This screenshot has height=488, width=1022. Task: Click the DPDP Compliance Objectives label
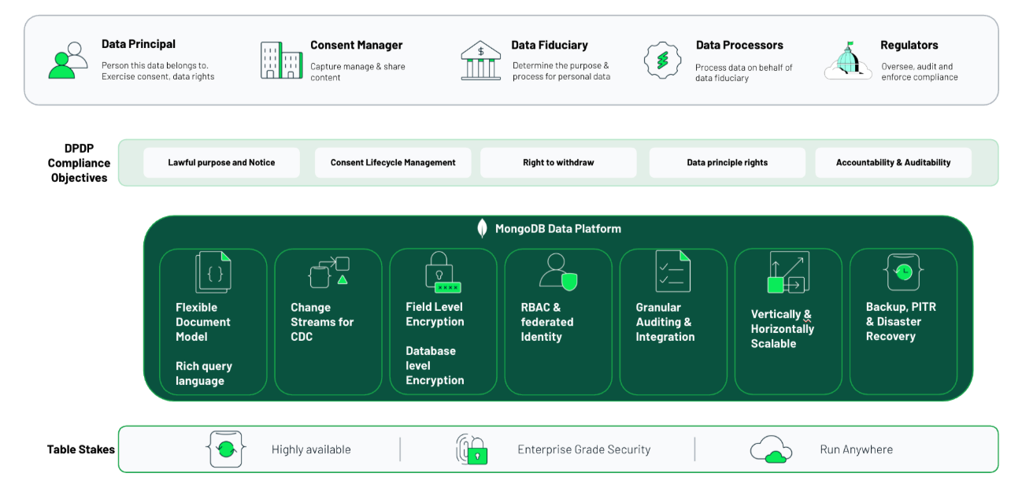(x=79, y=163)
